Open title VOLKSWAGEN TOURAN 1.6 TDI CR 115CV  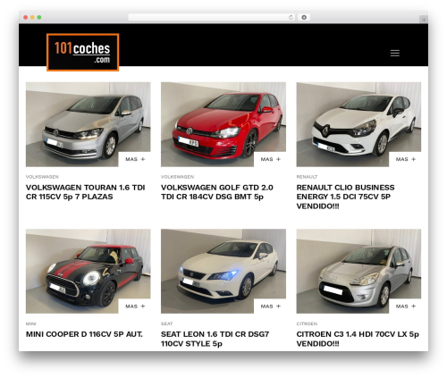tap(86, 192)
